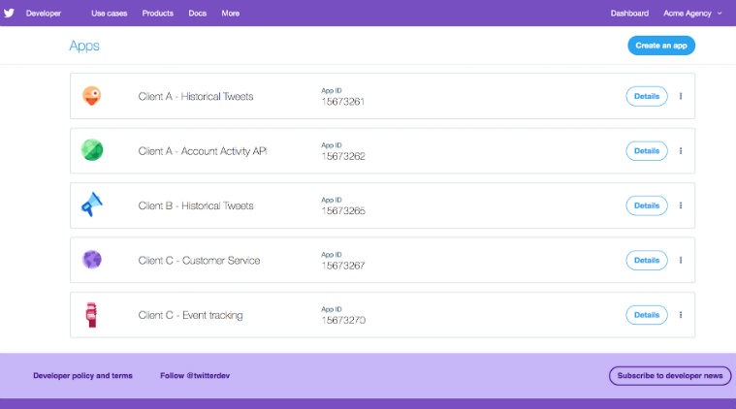Follow @twitterdev link in footer
Screen dimensions: 736x409
click(195, 375)
